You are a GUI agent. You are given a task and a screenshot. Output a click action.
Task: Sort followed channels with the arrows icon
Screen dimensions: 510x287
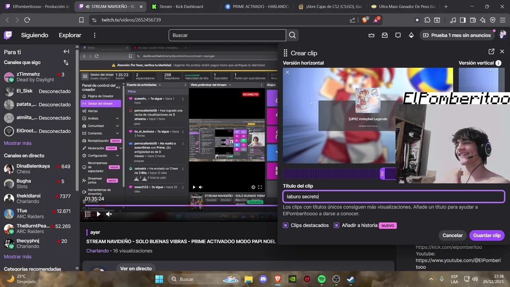click(x=66, y=63)
